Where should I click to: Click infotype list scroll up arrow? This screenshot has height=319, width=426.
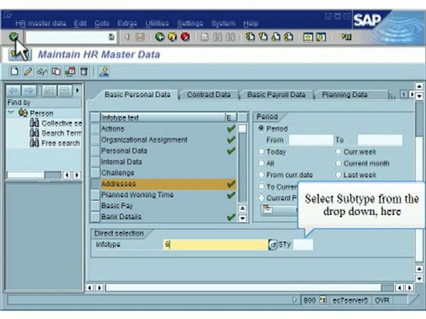coord(242,208)
